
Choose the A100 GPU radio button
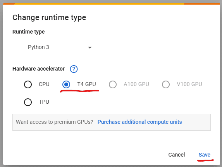pyautogui.click(x=113, y=84)
